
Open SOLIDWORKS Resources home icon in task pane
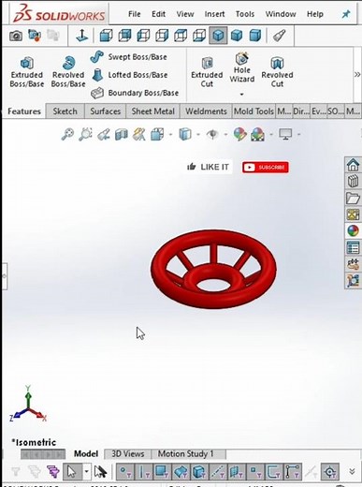353,165
